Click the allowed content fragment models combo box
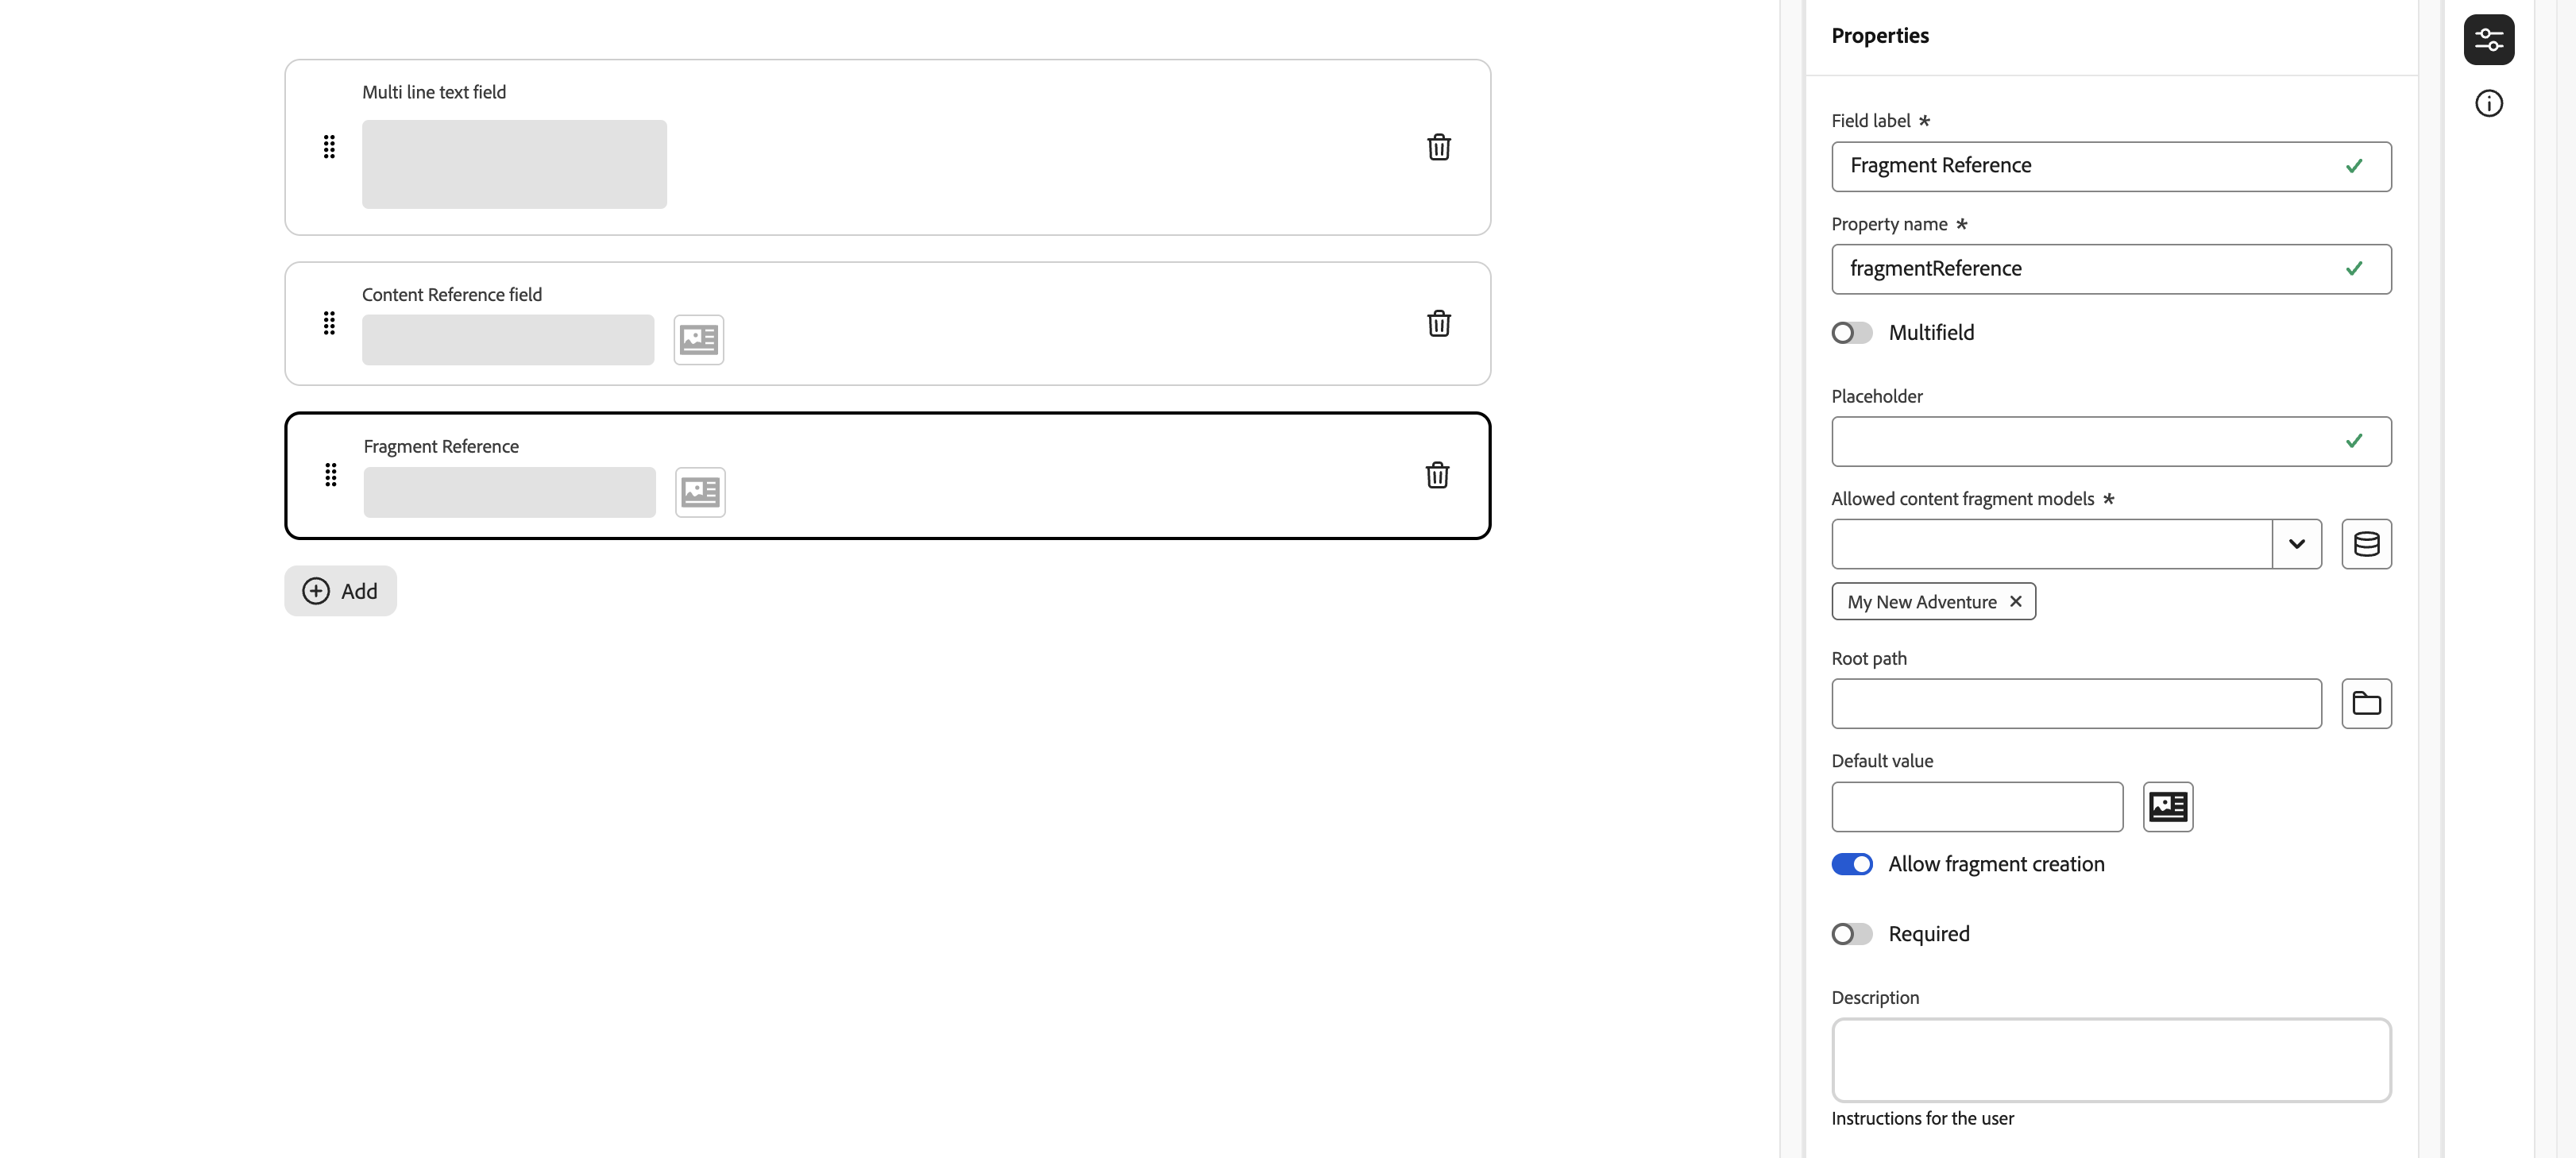The height and width of the screenshot is (1158, 2576). [x=2050, y=544]
